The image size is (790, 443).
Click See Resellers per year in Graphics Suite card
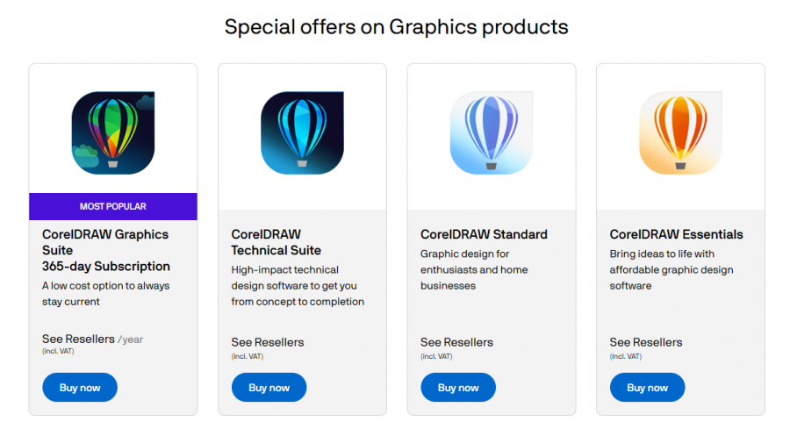(79, 339)
